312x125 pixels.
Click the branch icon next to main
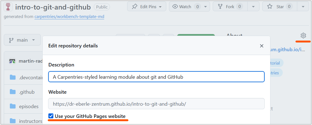[11, 40]
